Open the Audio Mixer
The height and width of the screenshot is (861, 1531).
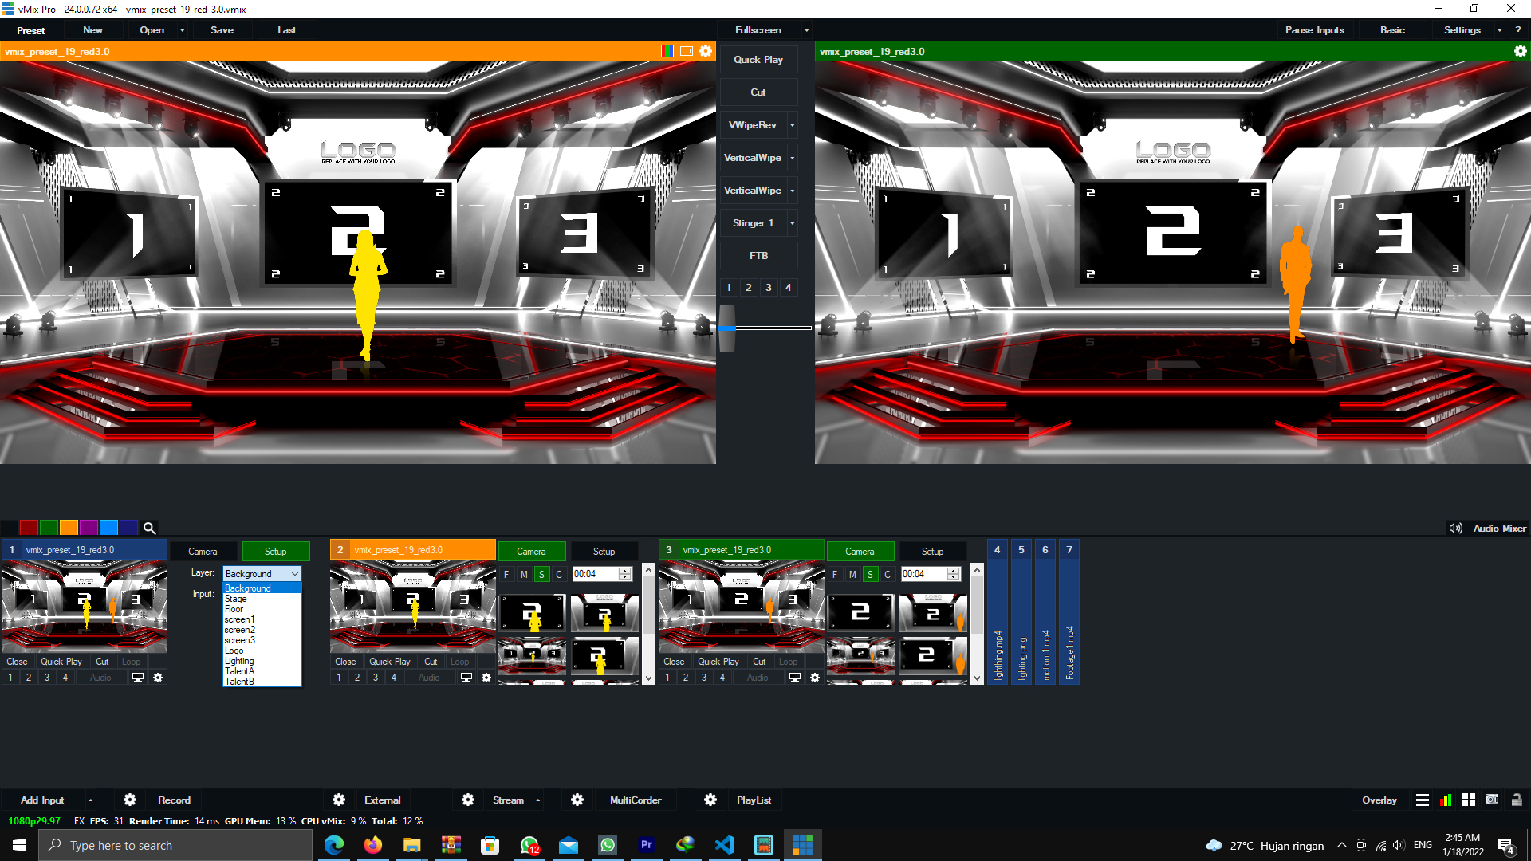click(x=1499, y=529)
